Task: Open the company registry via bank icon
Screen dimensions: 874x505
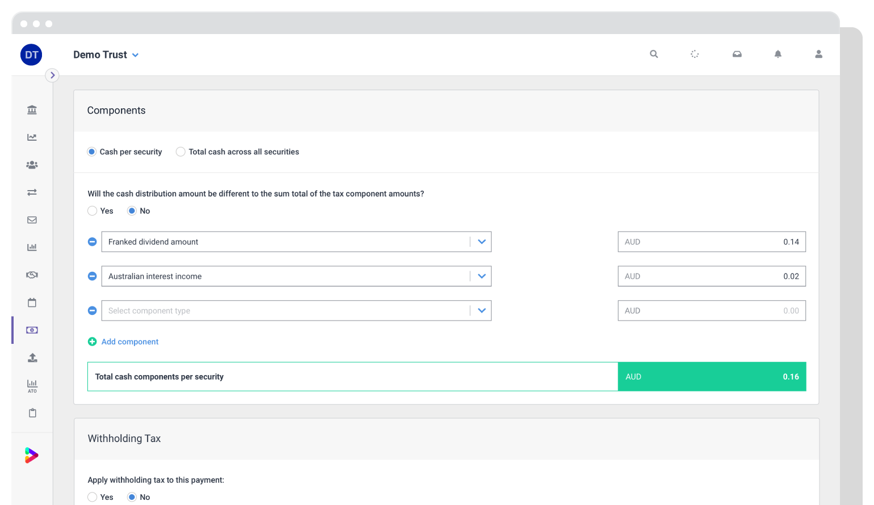Action: tap(32, 110)
